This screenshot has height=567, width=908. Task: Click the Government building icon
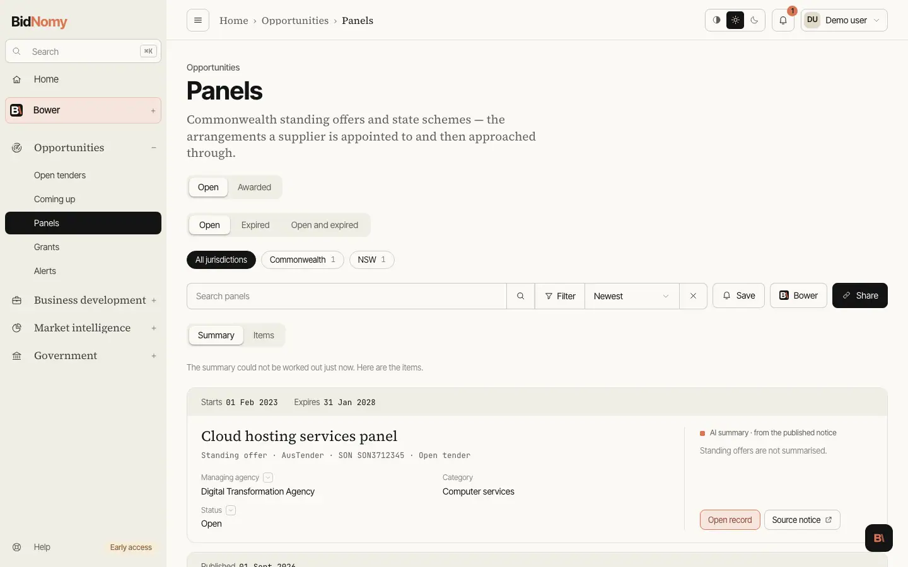(x=17, y=356)
